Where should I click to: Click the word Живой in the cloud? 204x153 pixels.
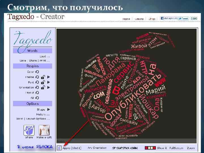coord(139,46)
